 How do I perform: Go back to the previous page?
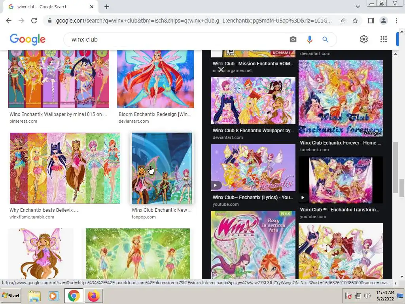[x=9, y=21]
